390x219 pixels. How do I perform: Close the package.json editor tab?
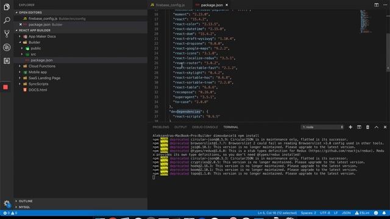227,5
